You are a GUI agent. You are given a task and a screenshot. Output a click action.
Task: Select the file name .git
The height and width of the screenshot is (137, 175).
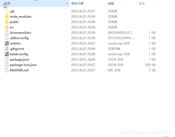[x=12, y=11]
